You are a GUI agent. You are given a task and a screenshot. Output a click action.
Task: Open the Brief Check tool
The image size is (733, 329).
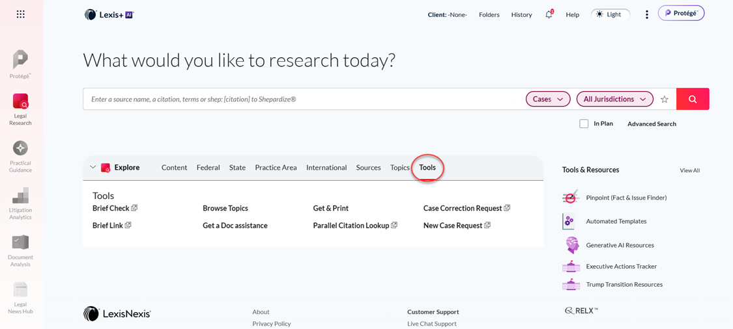pos(111,208)
